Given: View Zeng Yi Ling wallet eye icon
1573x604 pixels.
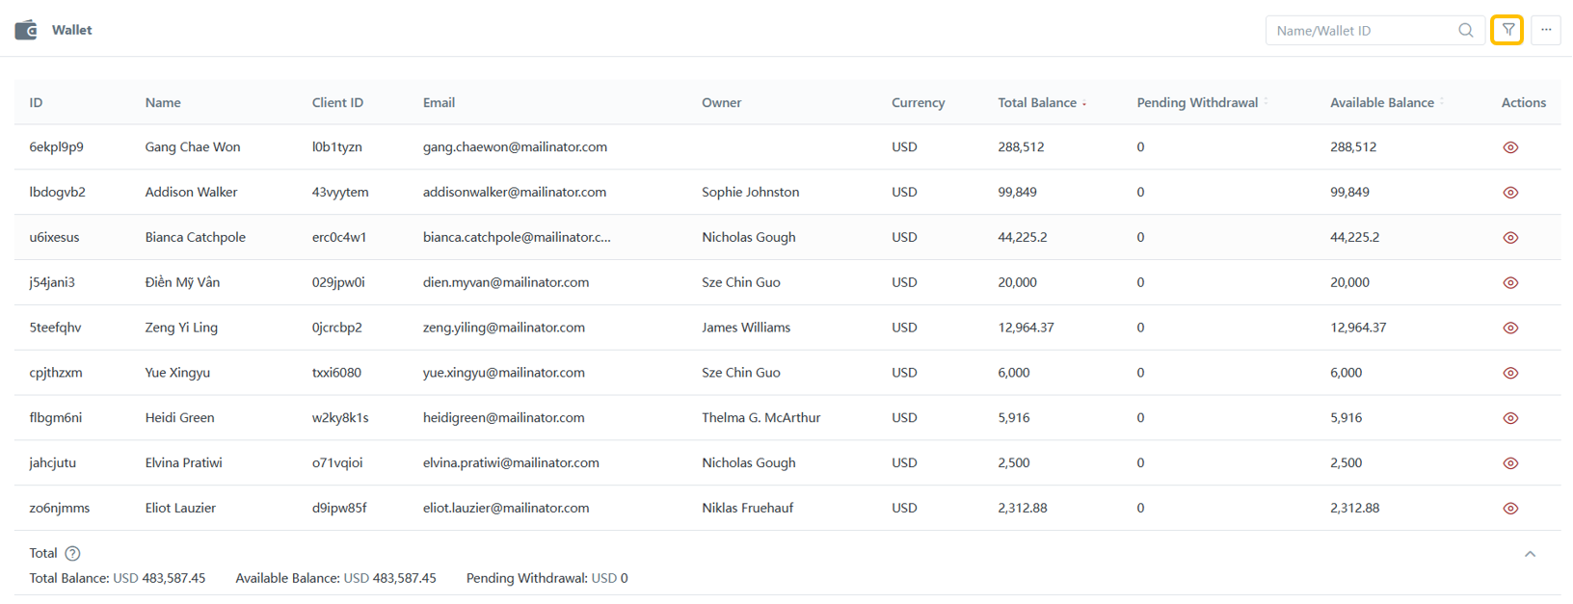Looking at the screenshot, I should tap(1510, 328).
